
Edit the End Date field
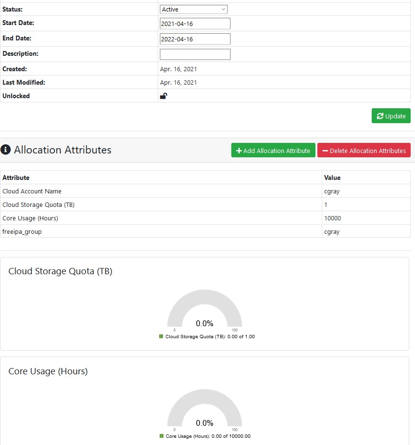pos(195,39)
